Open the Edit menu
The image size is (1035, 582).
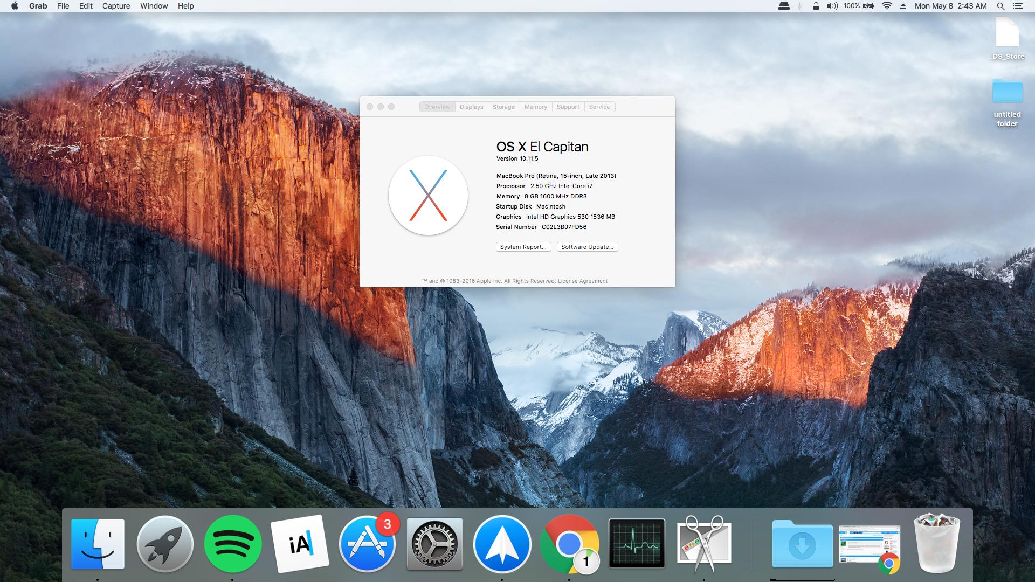(x=86, y=6)
